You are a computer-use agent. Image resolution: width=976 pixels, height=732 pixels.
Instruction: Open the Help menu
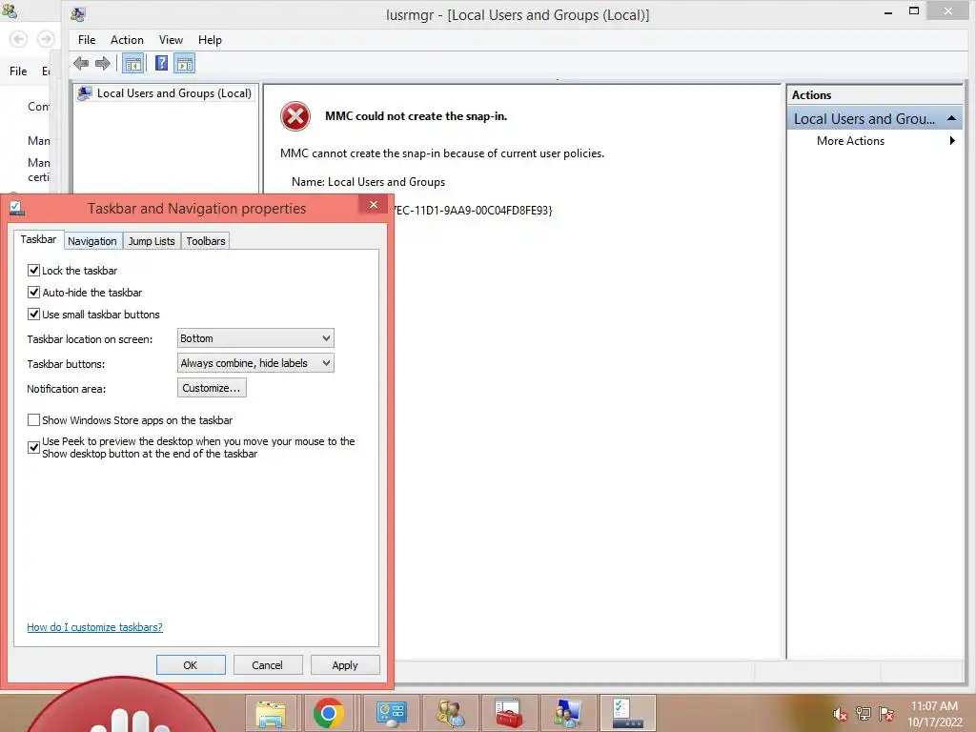pyautogui.click(x=210, y=40)
